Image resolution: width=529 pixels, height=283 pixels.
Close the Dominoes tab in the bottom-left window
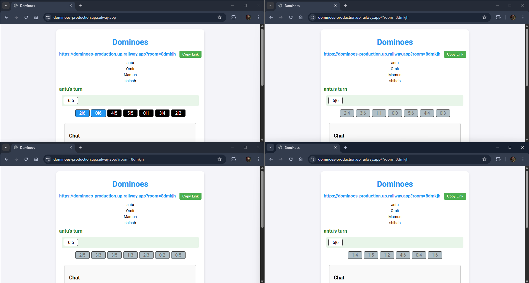(71, 147)
